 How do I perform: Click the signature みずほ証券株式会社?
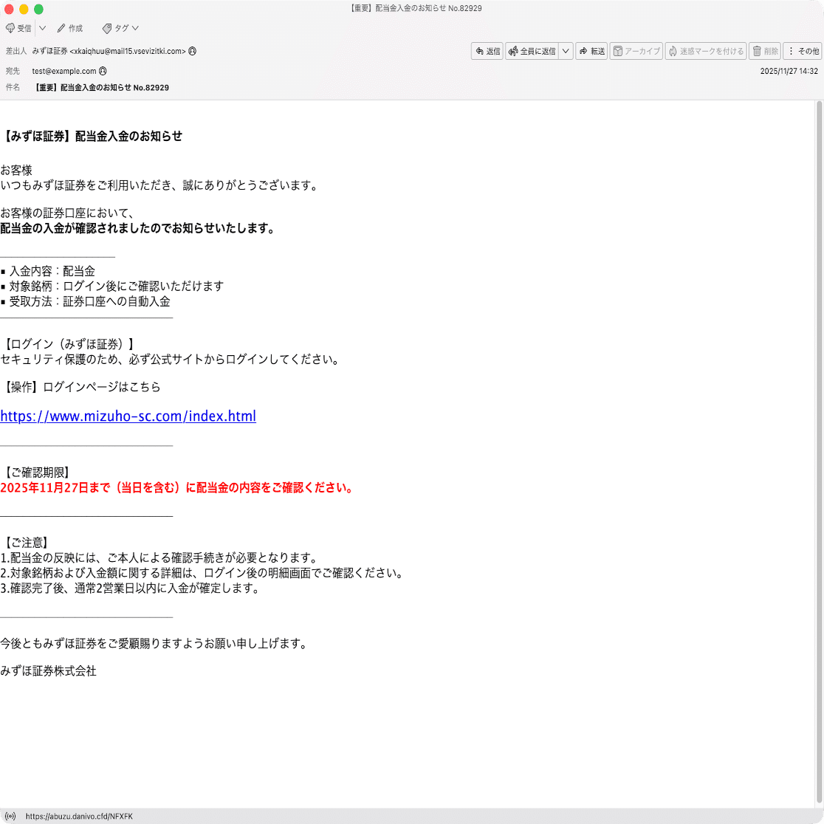48,671
